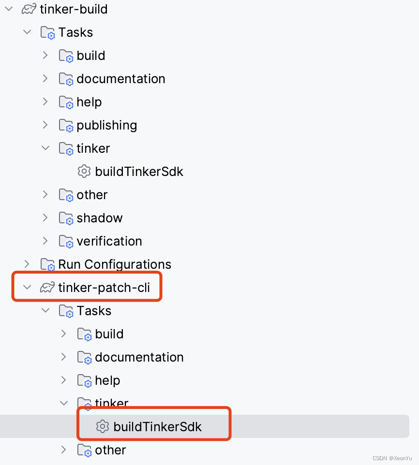
Task: Click the Tasks folder icon under tinker-build
Action: coord(48,32)
